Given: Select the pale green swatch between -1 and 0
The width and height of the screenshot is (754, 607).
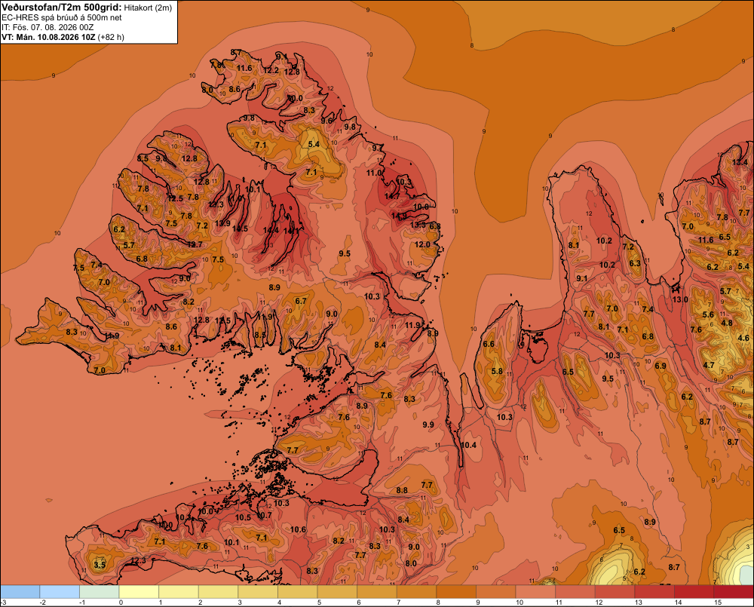Looking at the screenshot, I should tap(99, 592).
